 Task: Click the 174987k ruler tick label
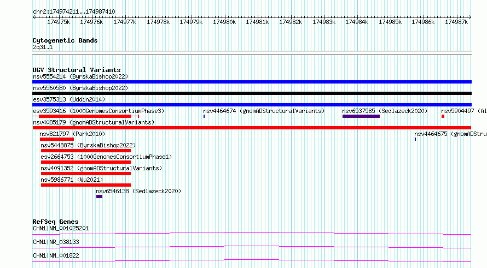tap(456, 22)
